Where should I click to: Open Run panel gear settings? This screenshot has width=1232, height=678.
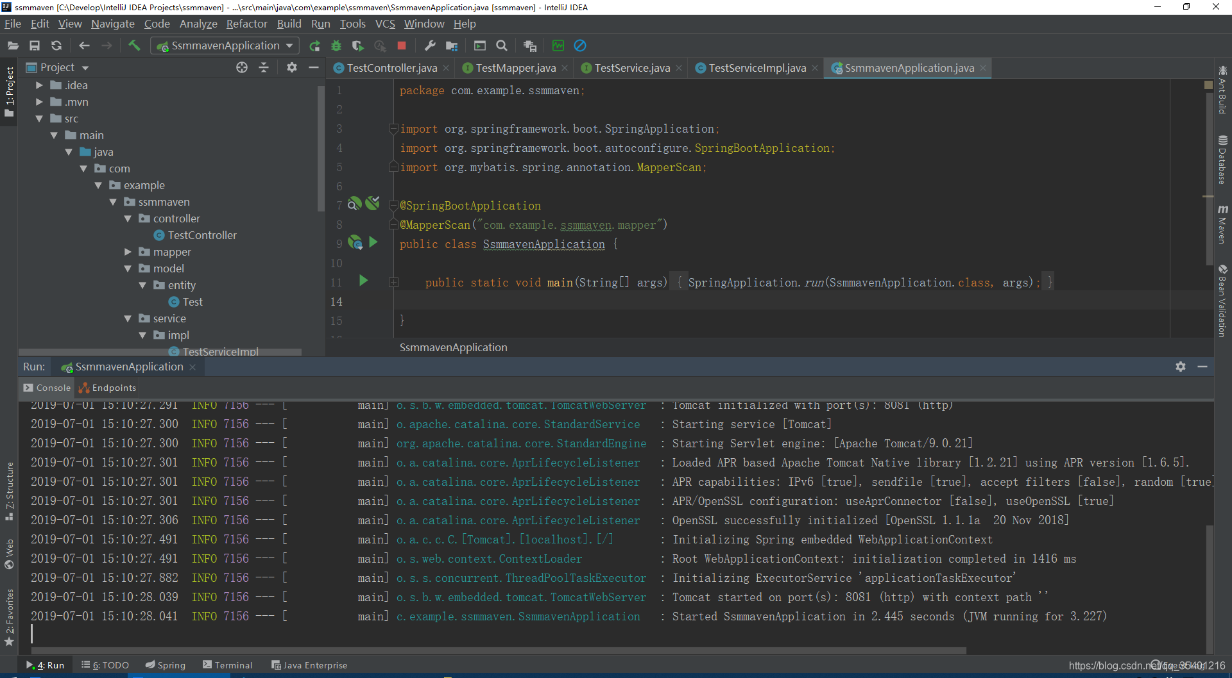point(1181,367)
